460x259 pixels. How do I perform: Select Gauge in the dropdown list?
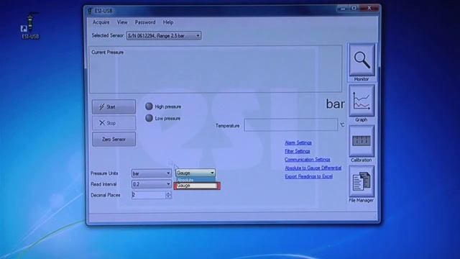[197, 186]
